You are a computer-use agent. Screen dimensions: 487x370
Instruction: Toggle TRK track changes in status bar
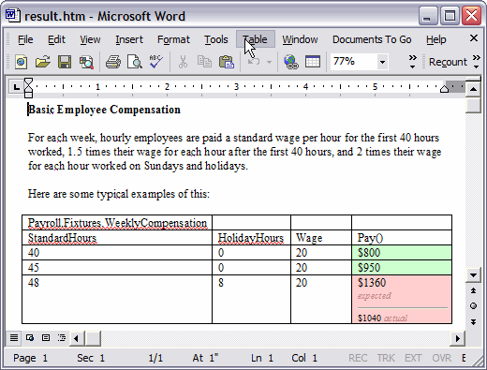[x=386, y=358]
